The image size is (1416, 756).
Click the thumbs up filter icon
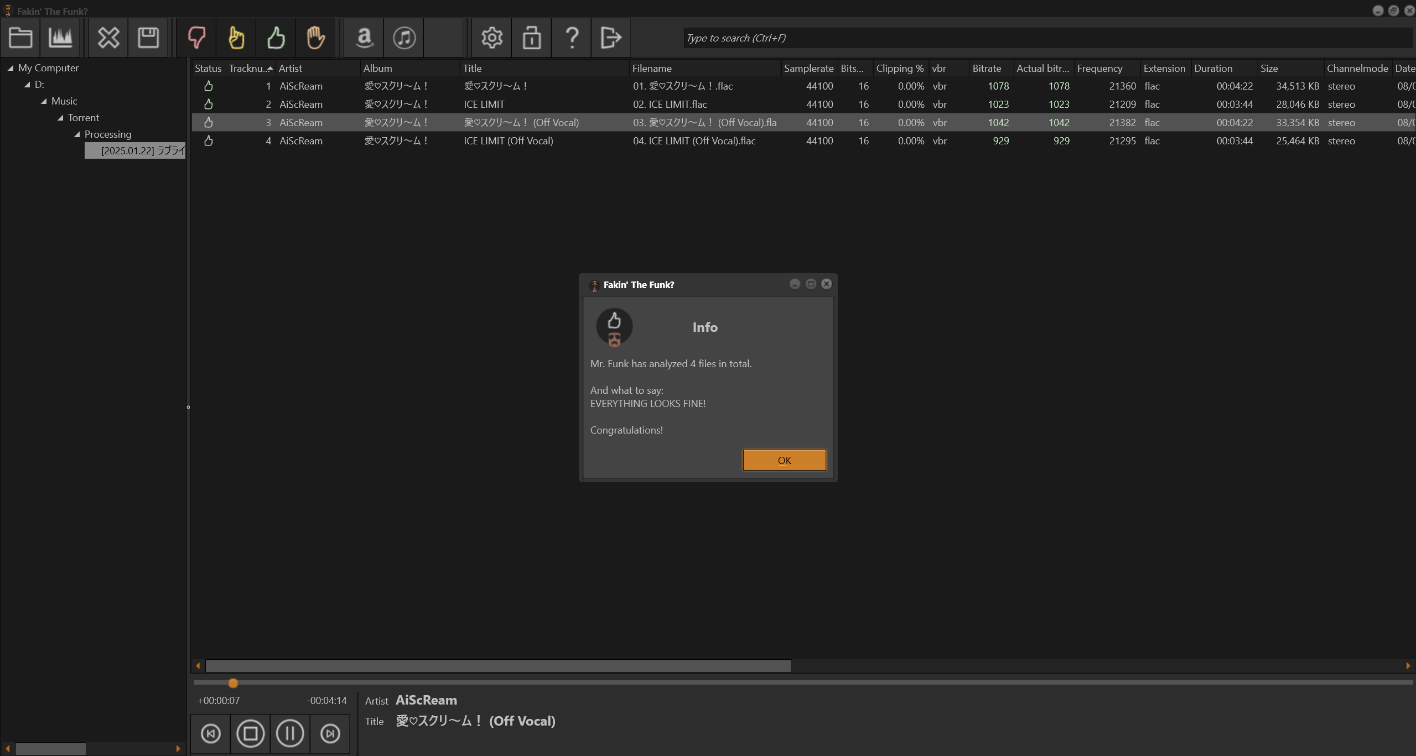point(276,38)
